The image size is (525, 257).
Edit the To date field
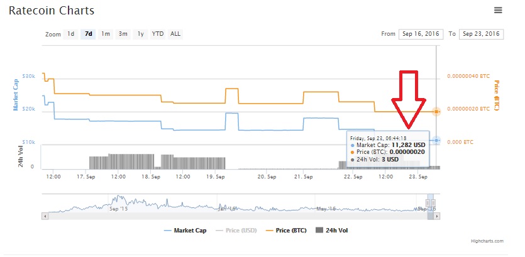(481, 34)
